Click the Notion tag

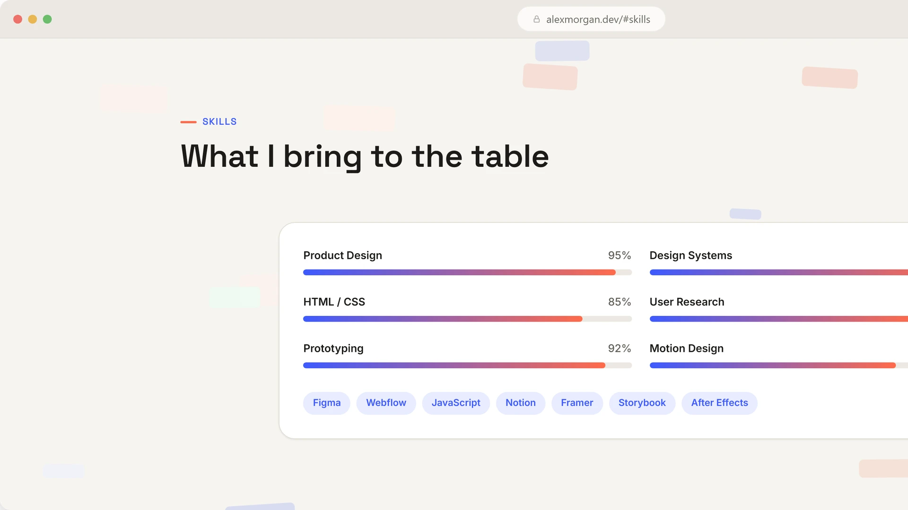coord(521,403)
